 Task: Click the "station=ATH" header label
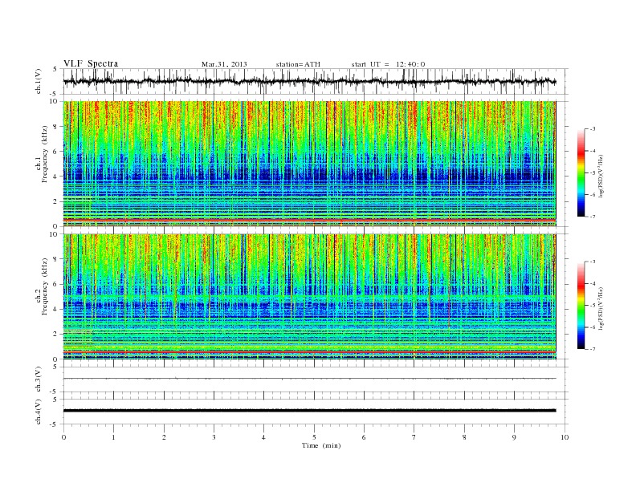coord(298,64)
